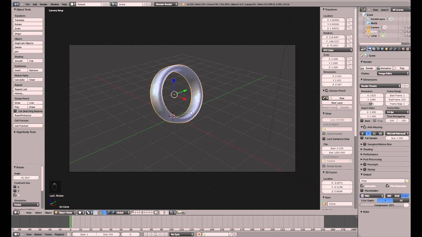Click the World globe icon in outliner
This screenshot has width=422, height=237.
click(368, 23)
